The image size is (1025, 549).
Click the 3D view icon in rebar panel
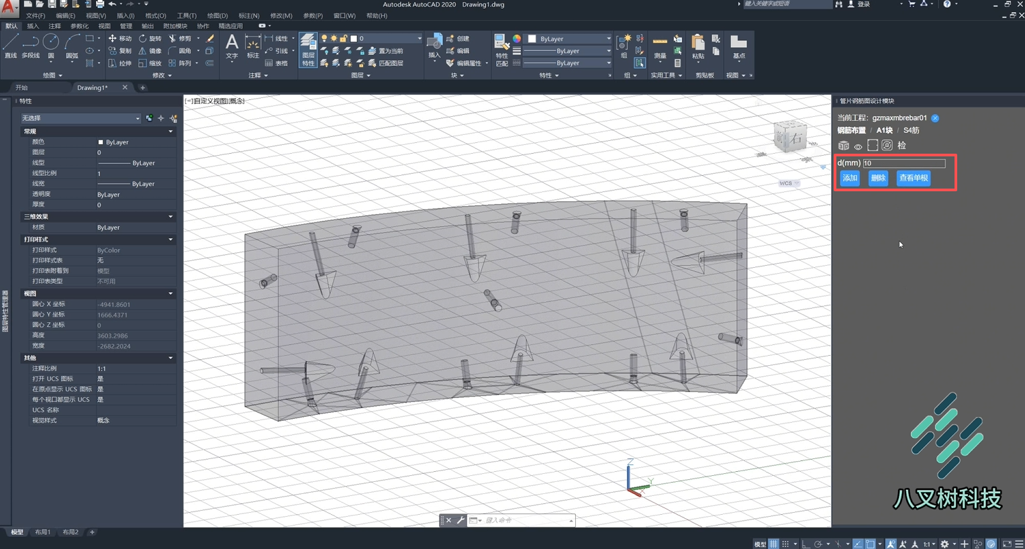click(x=844, y=146)
